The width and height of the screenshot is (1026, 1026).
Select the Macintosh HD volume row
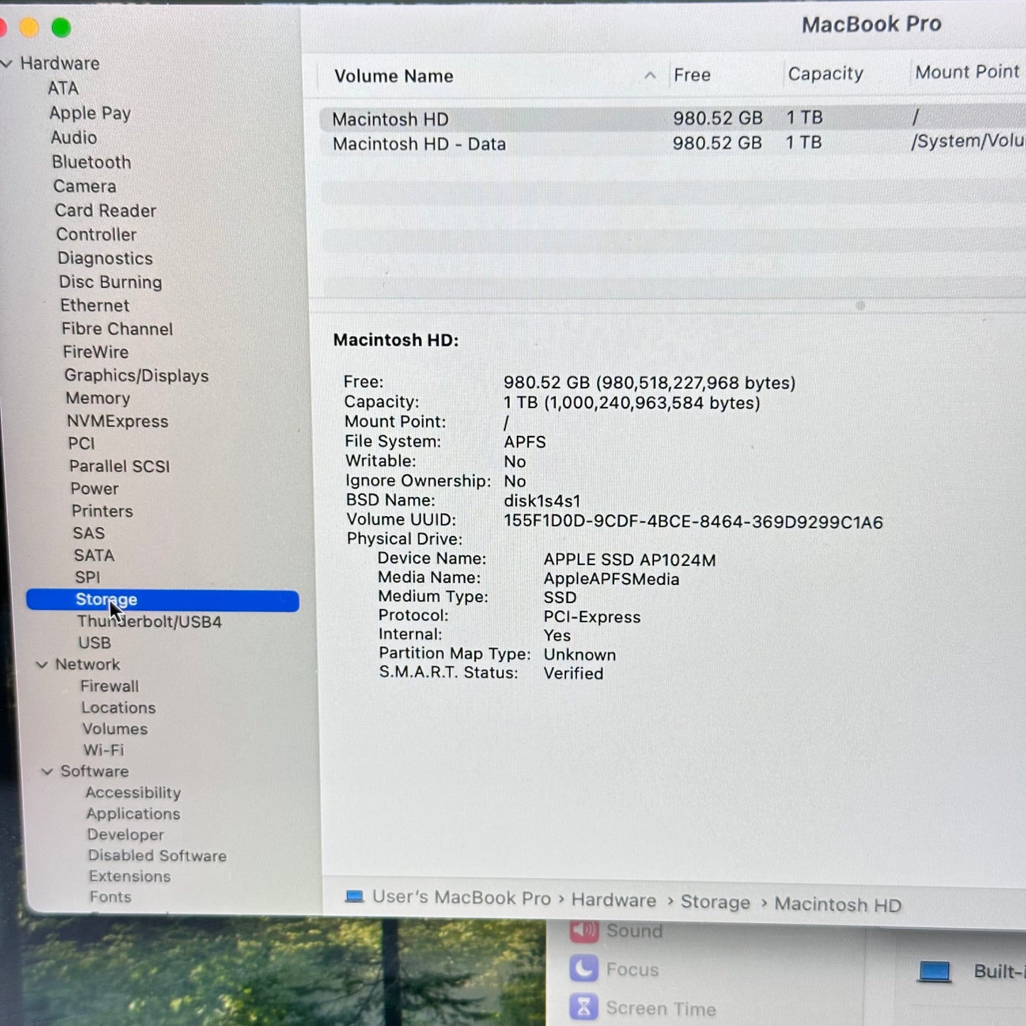point(672,118)
